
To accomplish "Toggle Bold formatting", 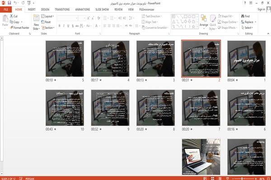I will point(60,26).
